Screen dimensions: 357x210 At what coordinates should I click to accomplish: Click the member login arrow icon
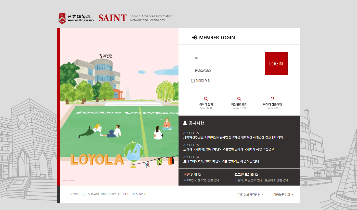point(194,37)
